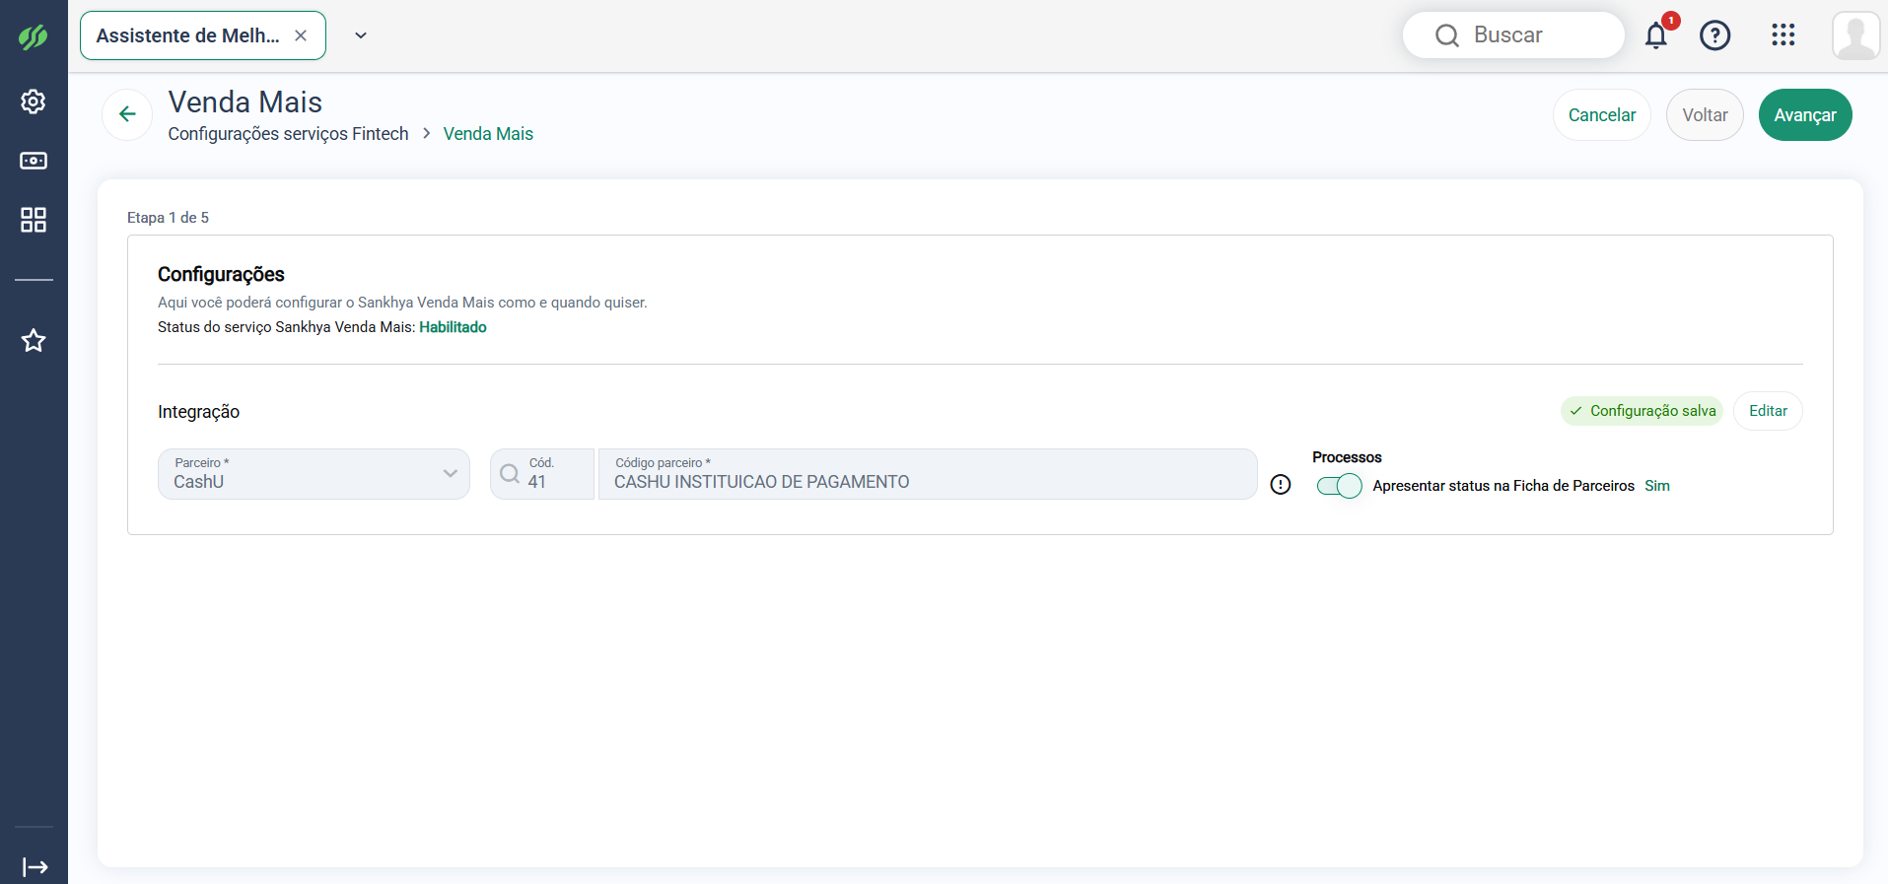Image resolution: width=1888 pixels, height=884 pixels.
Task: Click the Cancelar button
Action: 1602,115
